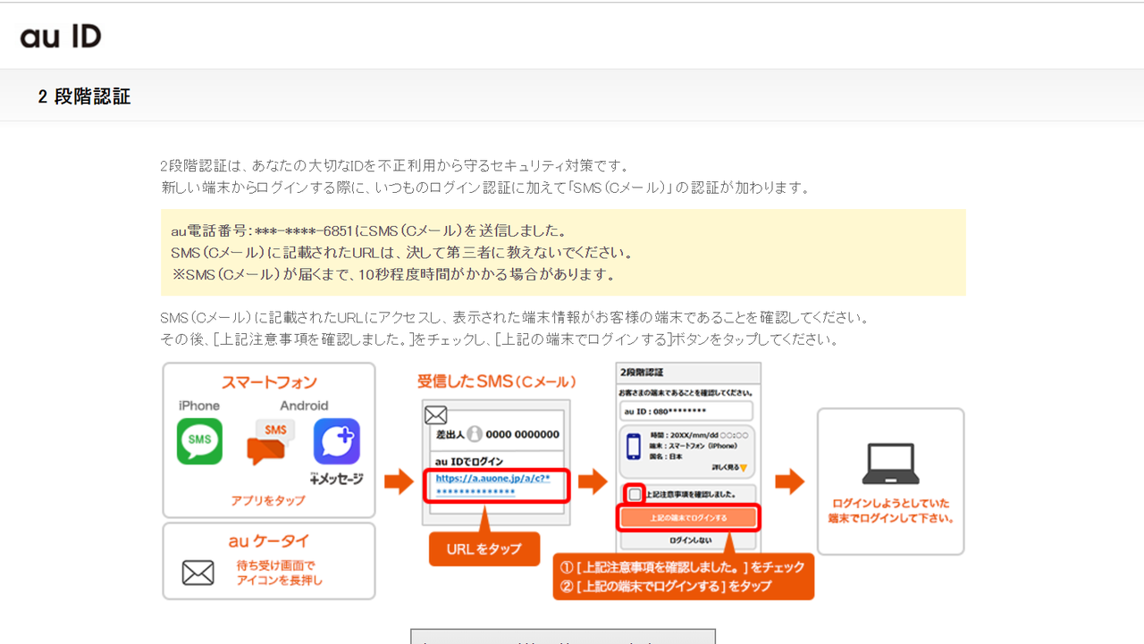Click the orange URLをタップ label
The width and height of the screenshot is (1144, 644).
[484, 549]
